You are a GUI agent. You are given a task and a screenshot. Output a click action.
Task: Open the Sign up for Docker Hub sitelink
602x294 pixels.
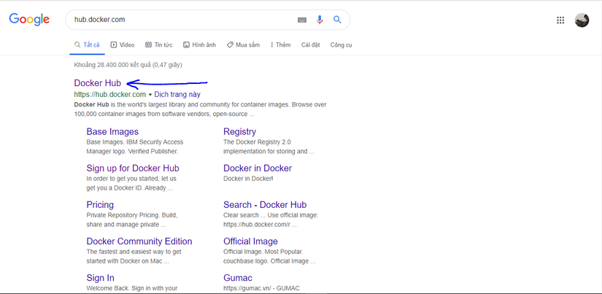coord(133,168)
